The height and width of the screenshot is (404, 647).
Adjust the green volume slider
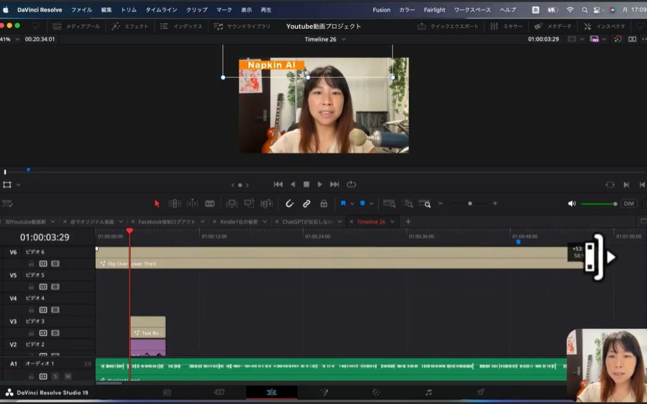click(598, 204)
